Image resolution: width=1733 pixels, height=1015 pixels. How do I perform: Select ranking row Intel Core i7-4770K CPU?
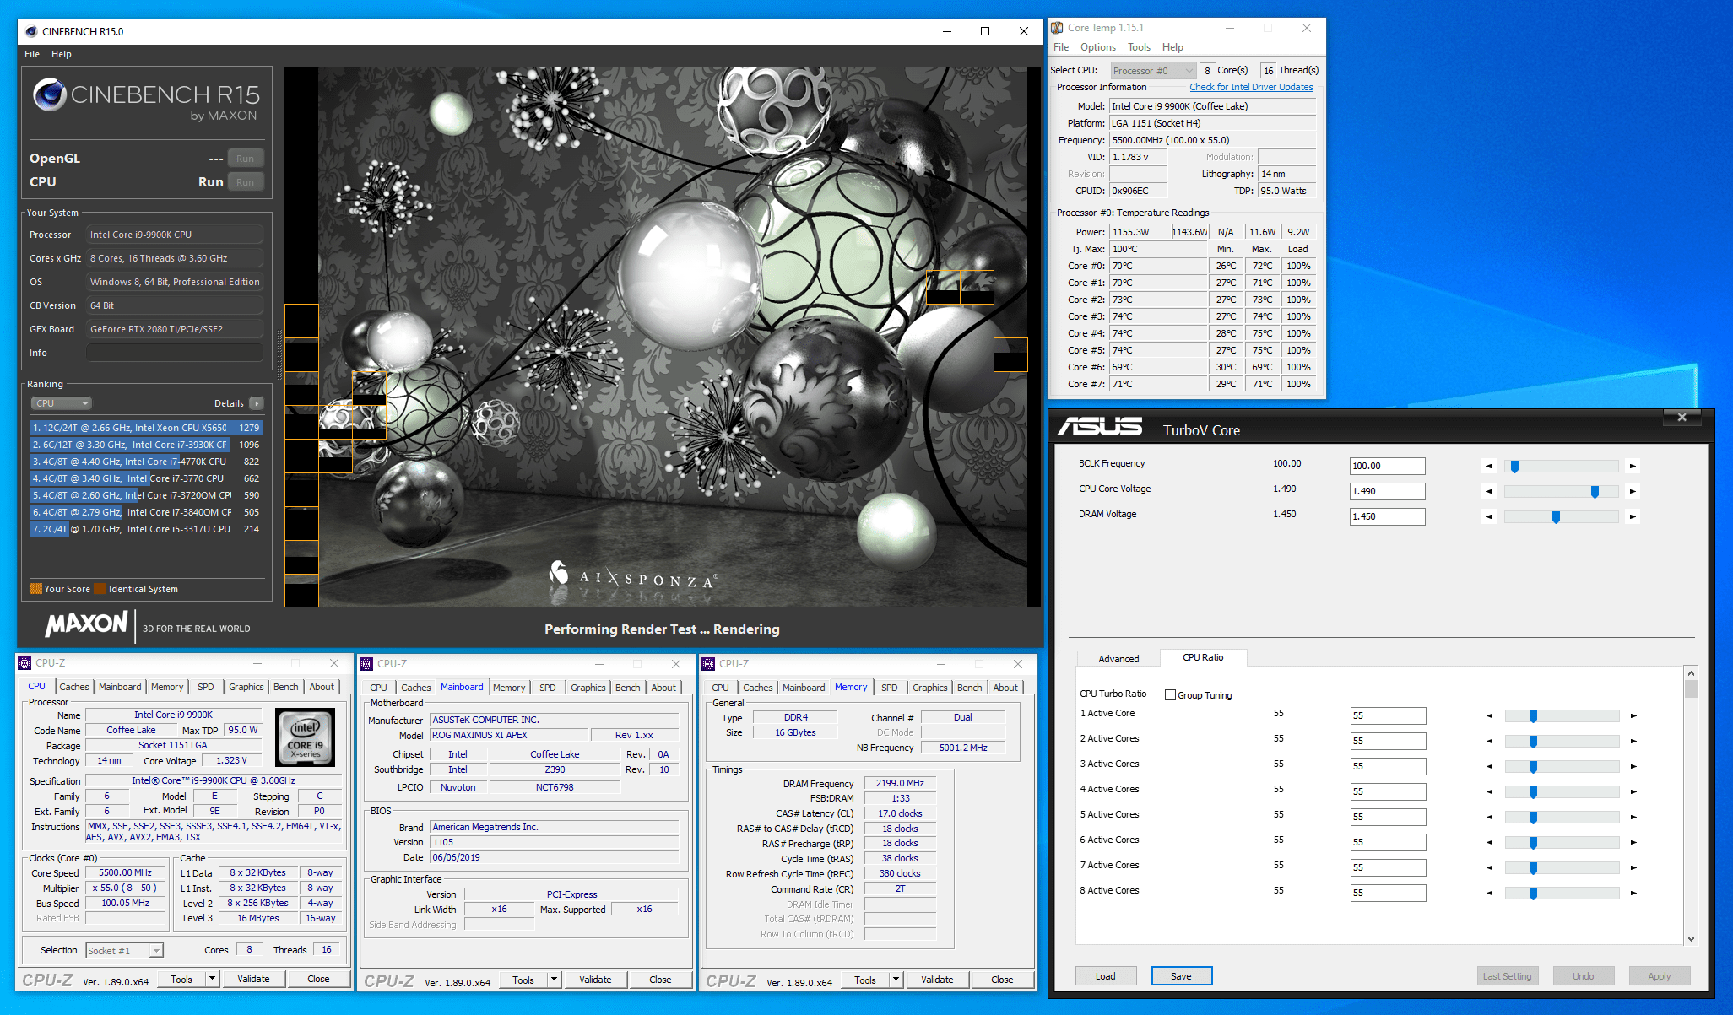tap(147, 462)
